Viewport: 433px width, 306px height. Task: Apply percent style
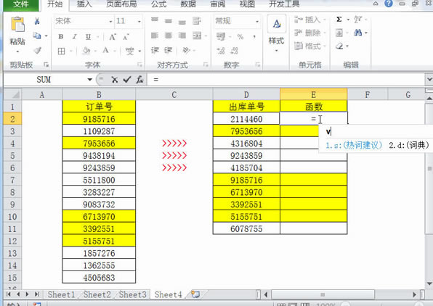[x=240, y=37]
